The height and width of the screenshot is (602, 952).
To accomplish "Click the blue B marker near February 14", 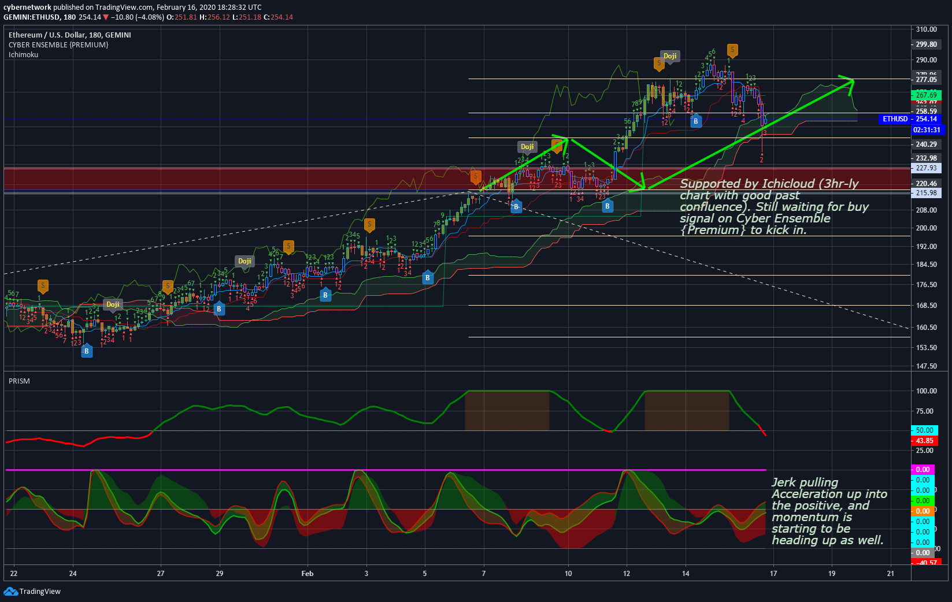I will [696, 121].
